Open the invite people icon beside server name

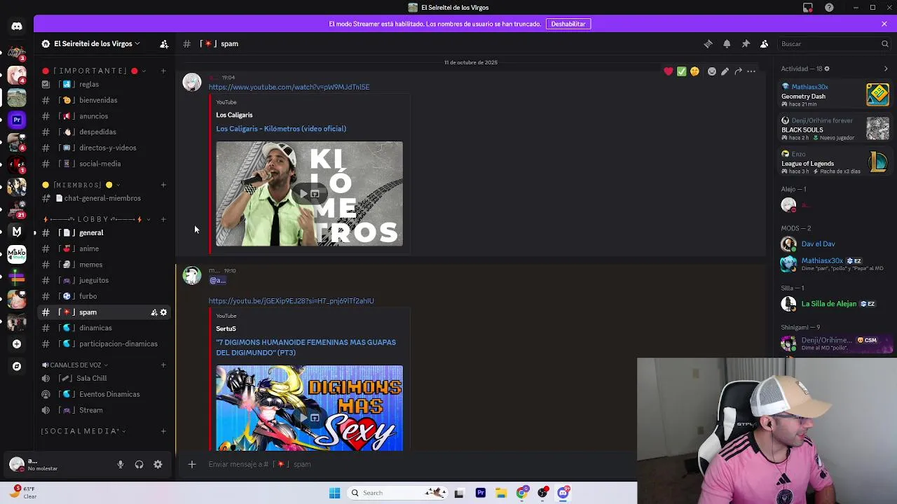coord(164,43)
